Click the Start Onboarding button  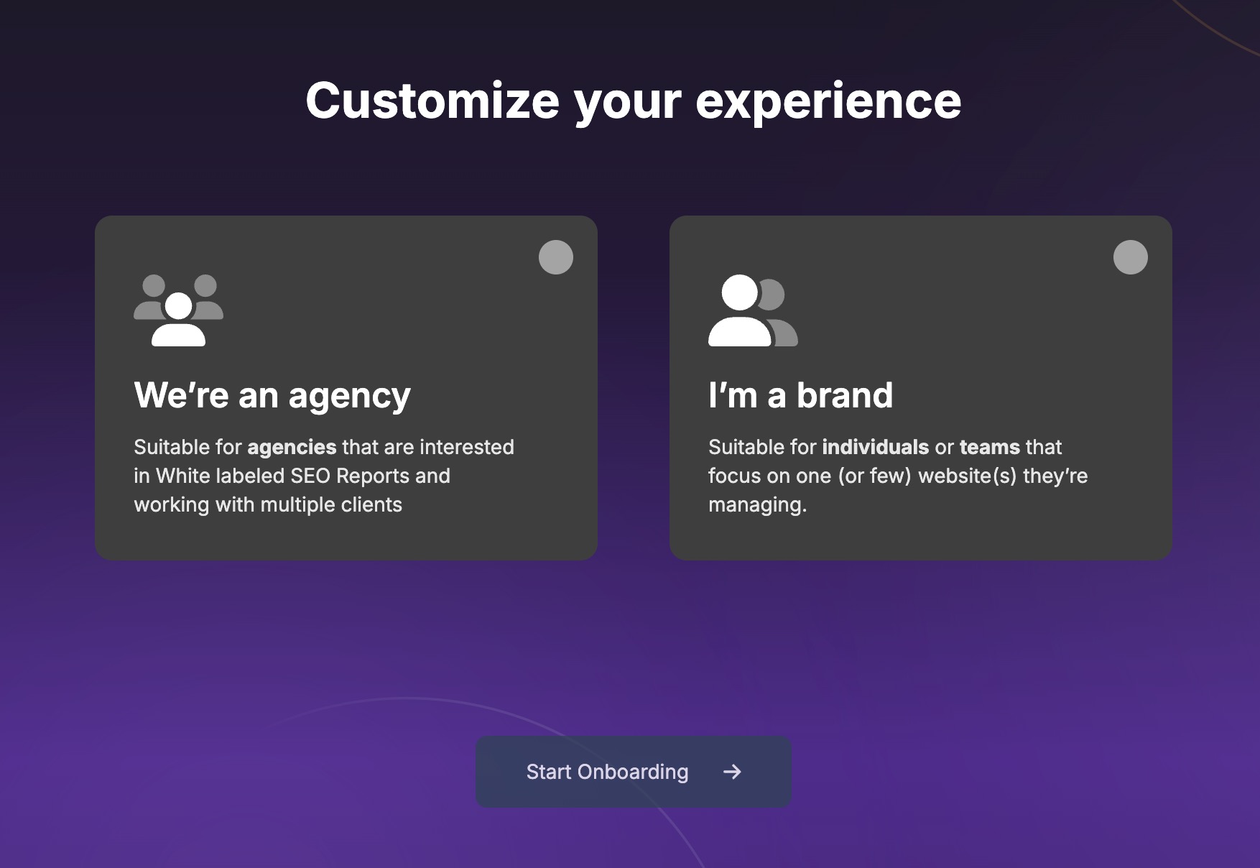pos(631,772)
